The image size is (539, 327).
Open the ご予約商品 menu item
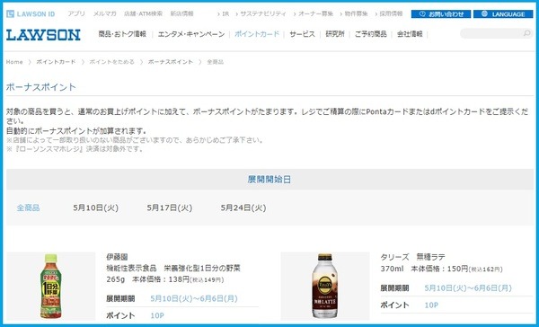tap(370, 34)
